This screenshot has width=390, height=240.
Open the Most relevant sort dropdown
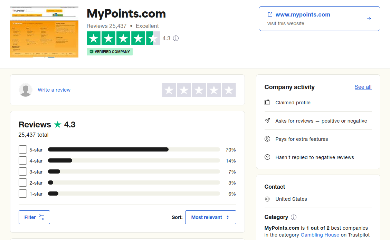[x=211, y=217]
